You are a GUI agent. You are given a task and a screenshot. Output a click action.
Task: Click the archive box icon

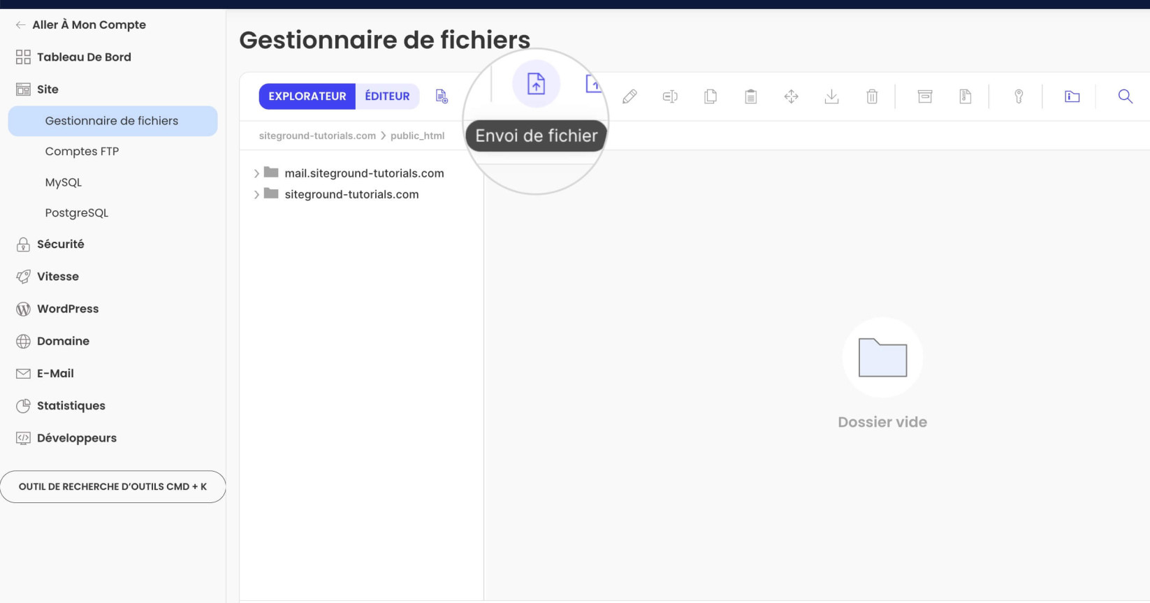pyautogui.click(x=925, y=96)
